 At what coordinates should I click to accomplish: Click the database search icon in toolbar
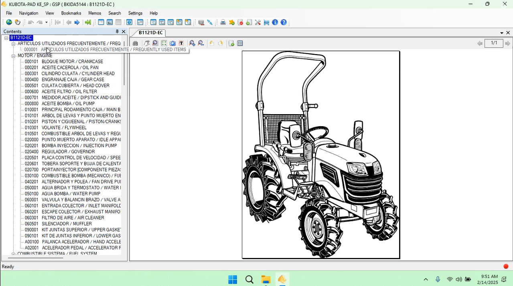click(201, 22)
